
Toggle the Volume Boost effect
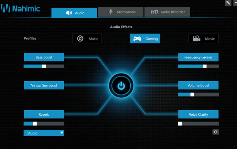(198, 85)
